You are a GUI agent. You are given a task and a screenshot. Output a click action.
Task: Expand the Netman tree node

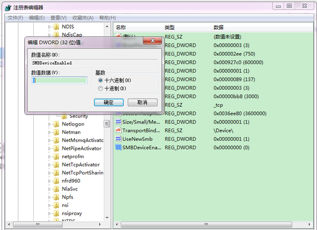coord(49,132)
